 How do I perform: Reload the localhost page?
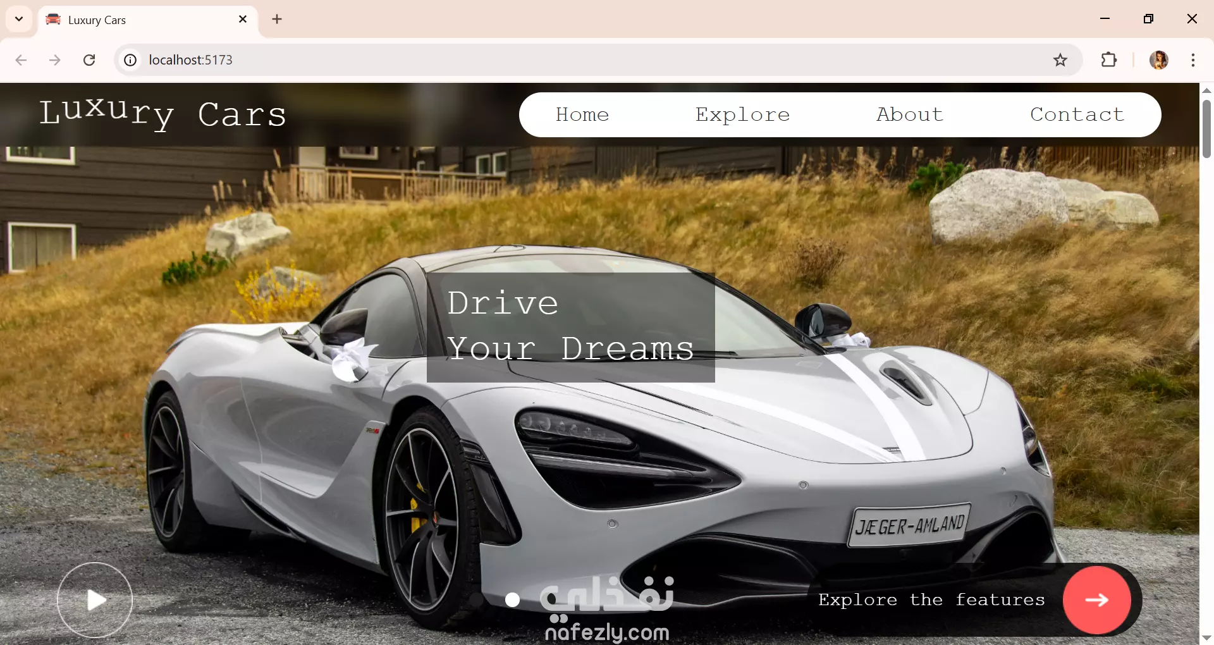pos(89,60)
